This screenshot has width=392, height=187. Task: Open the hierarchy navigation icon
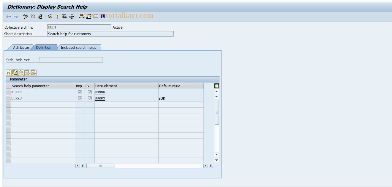click(x=81, y=17)
